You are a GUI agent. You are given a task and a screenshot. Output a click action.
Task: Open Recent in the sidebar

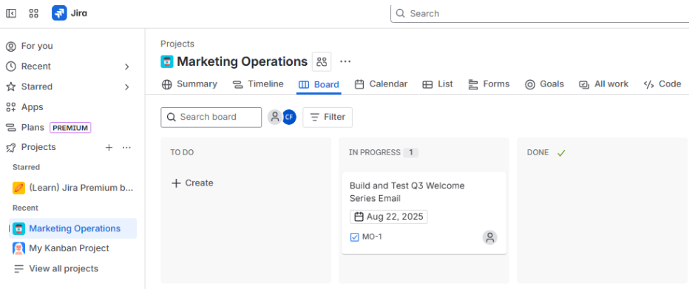tap(36, 67)
